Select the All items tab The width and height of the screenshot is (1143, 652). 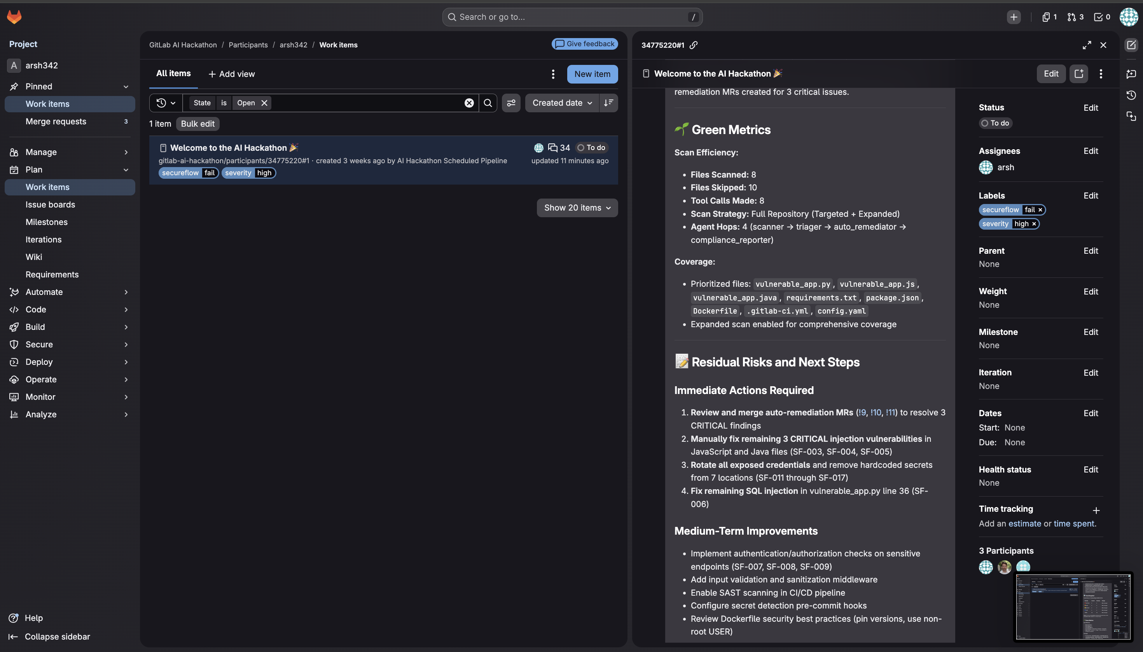(x=173, y=73)
